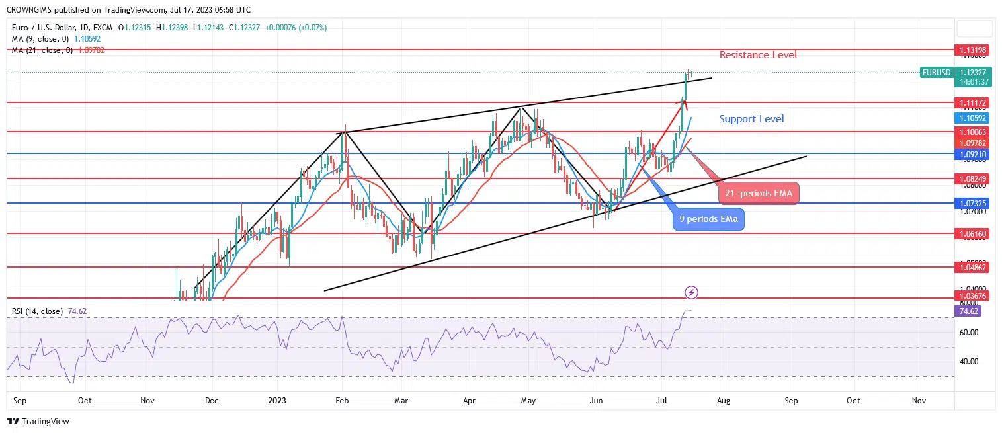Click the high value H1.12398
The width and height of the screenshot is (1002, 433).
click(x=173, y=28)
